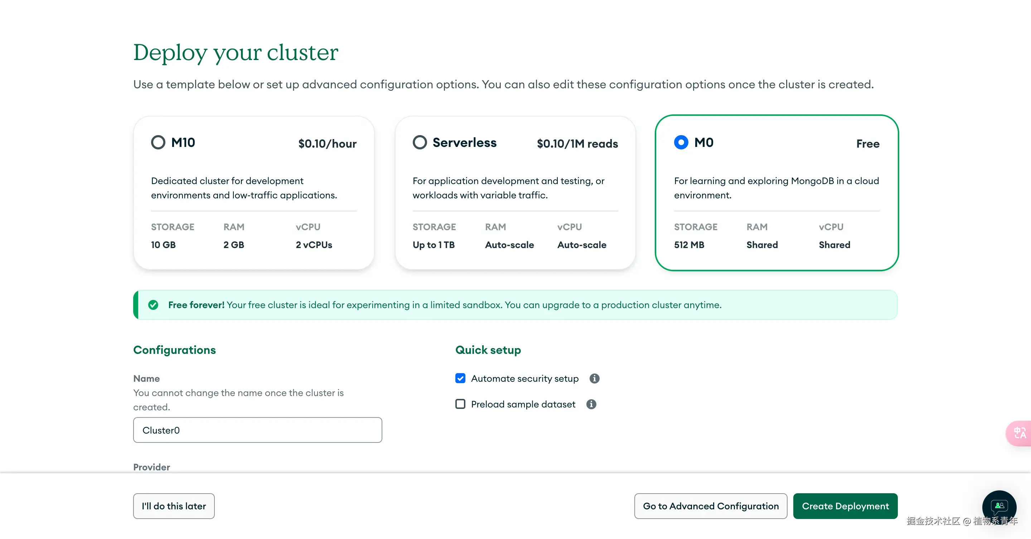
Task: Click the Quick setup heading
Action: tap(488, 350)
